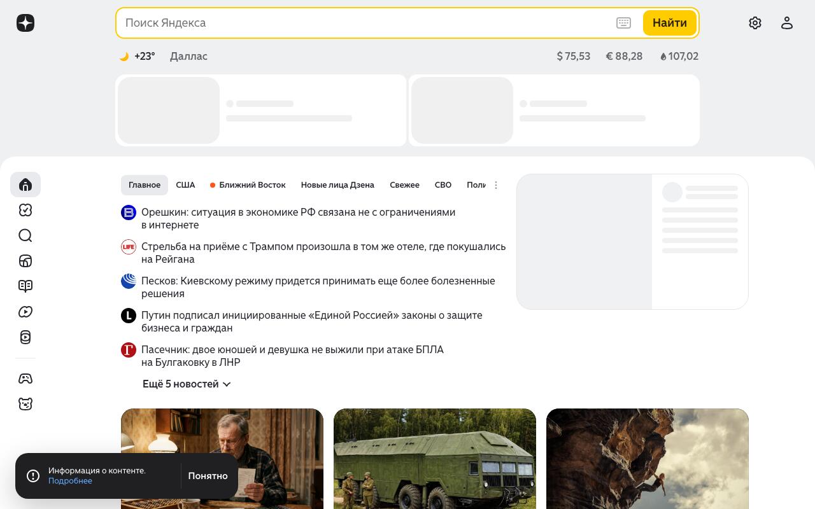Open settings via the gear icon

point(755,23)
